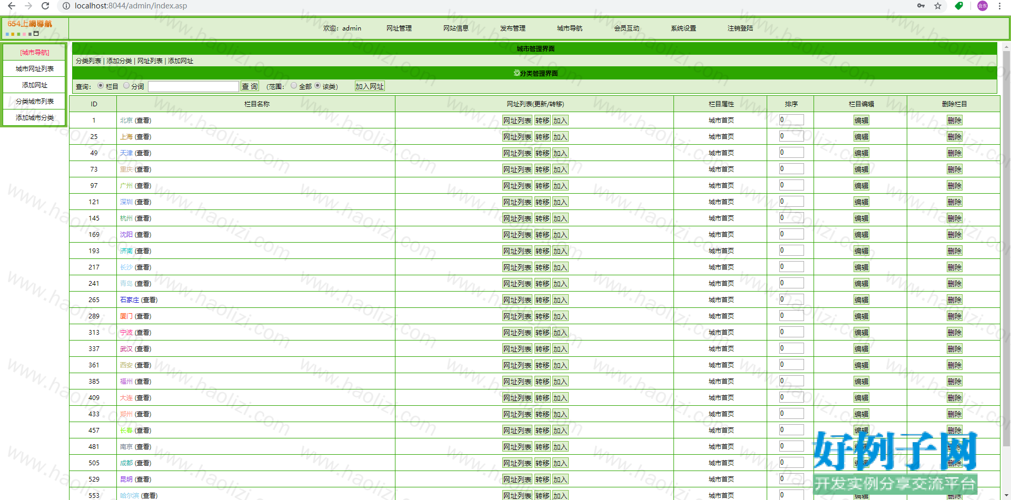Open the green shield extension icon
The width and height of the screenshot is (1011, 500).
959,6
